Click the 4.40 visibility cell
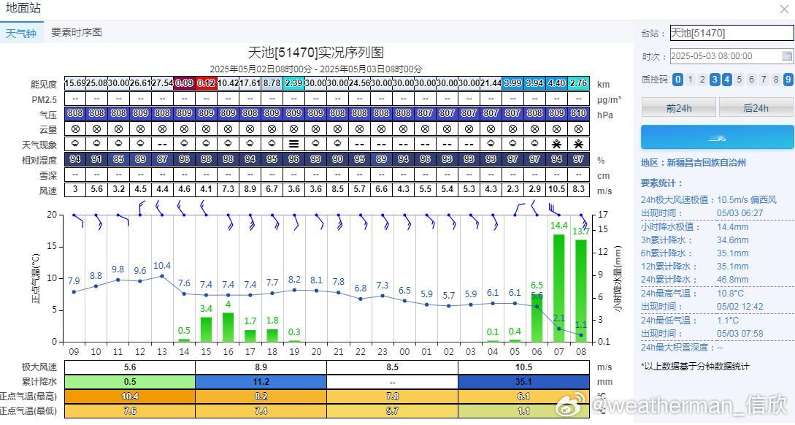The image size is (795, 425). pos(557,83)
